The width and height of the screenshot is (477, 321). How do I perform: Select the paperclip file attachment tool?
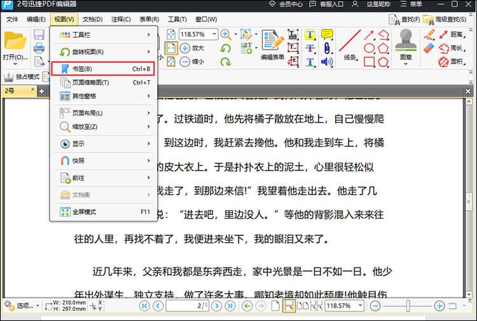click(x=328, y=48)
